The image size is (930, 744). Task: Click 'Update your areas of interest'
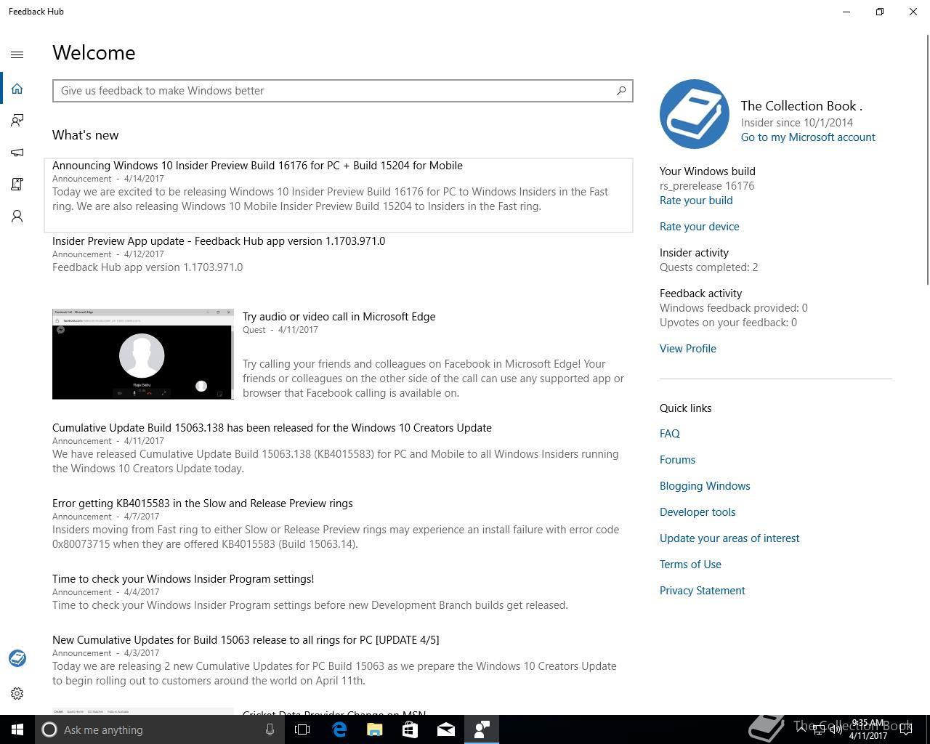(729, 538)
